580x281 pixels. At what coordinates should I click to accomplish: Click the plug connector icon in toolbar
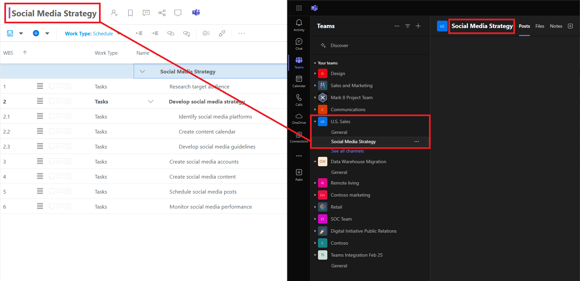tap(222, 33)
